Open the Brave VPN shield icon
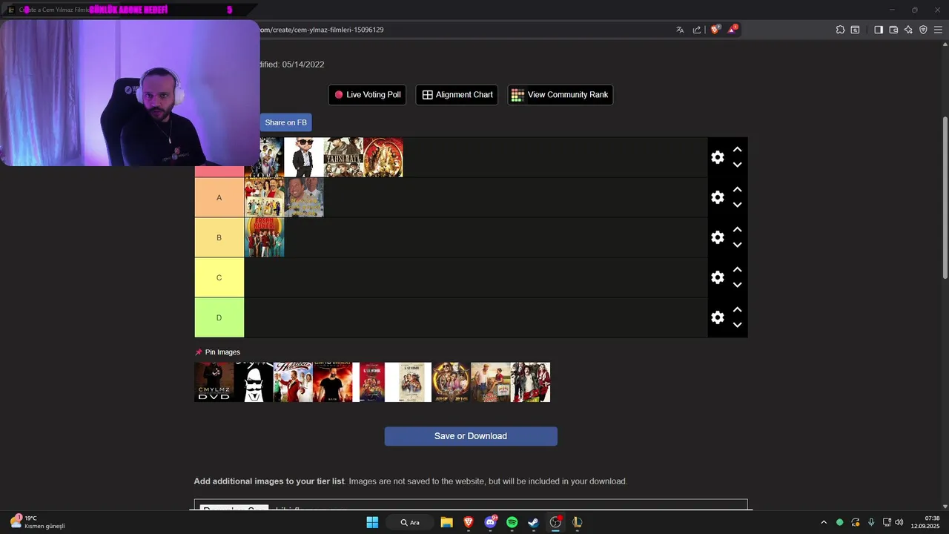949x534 pixels. tap(923, 30)
